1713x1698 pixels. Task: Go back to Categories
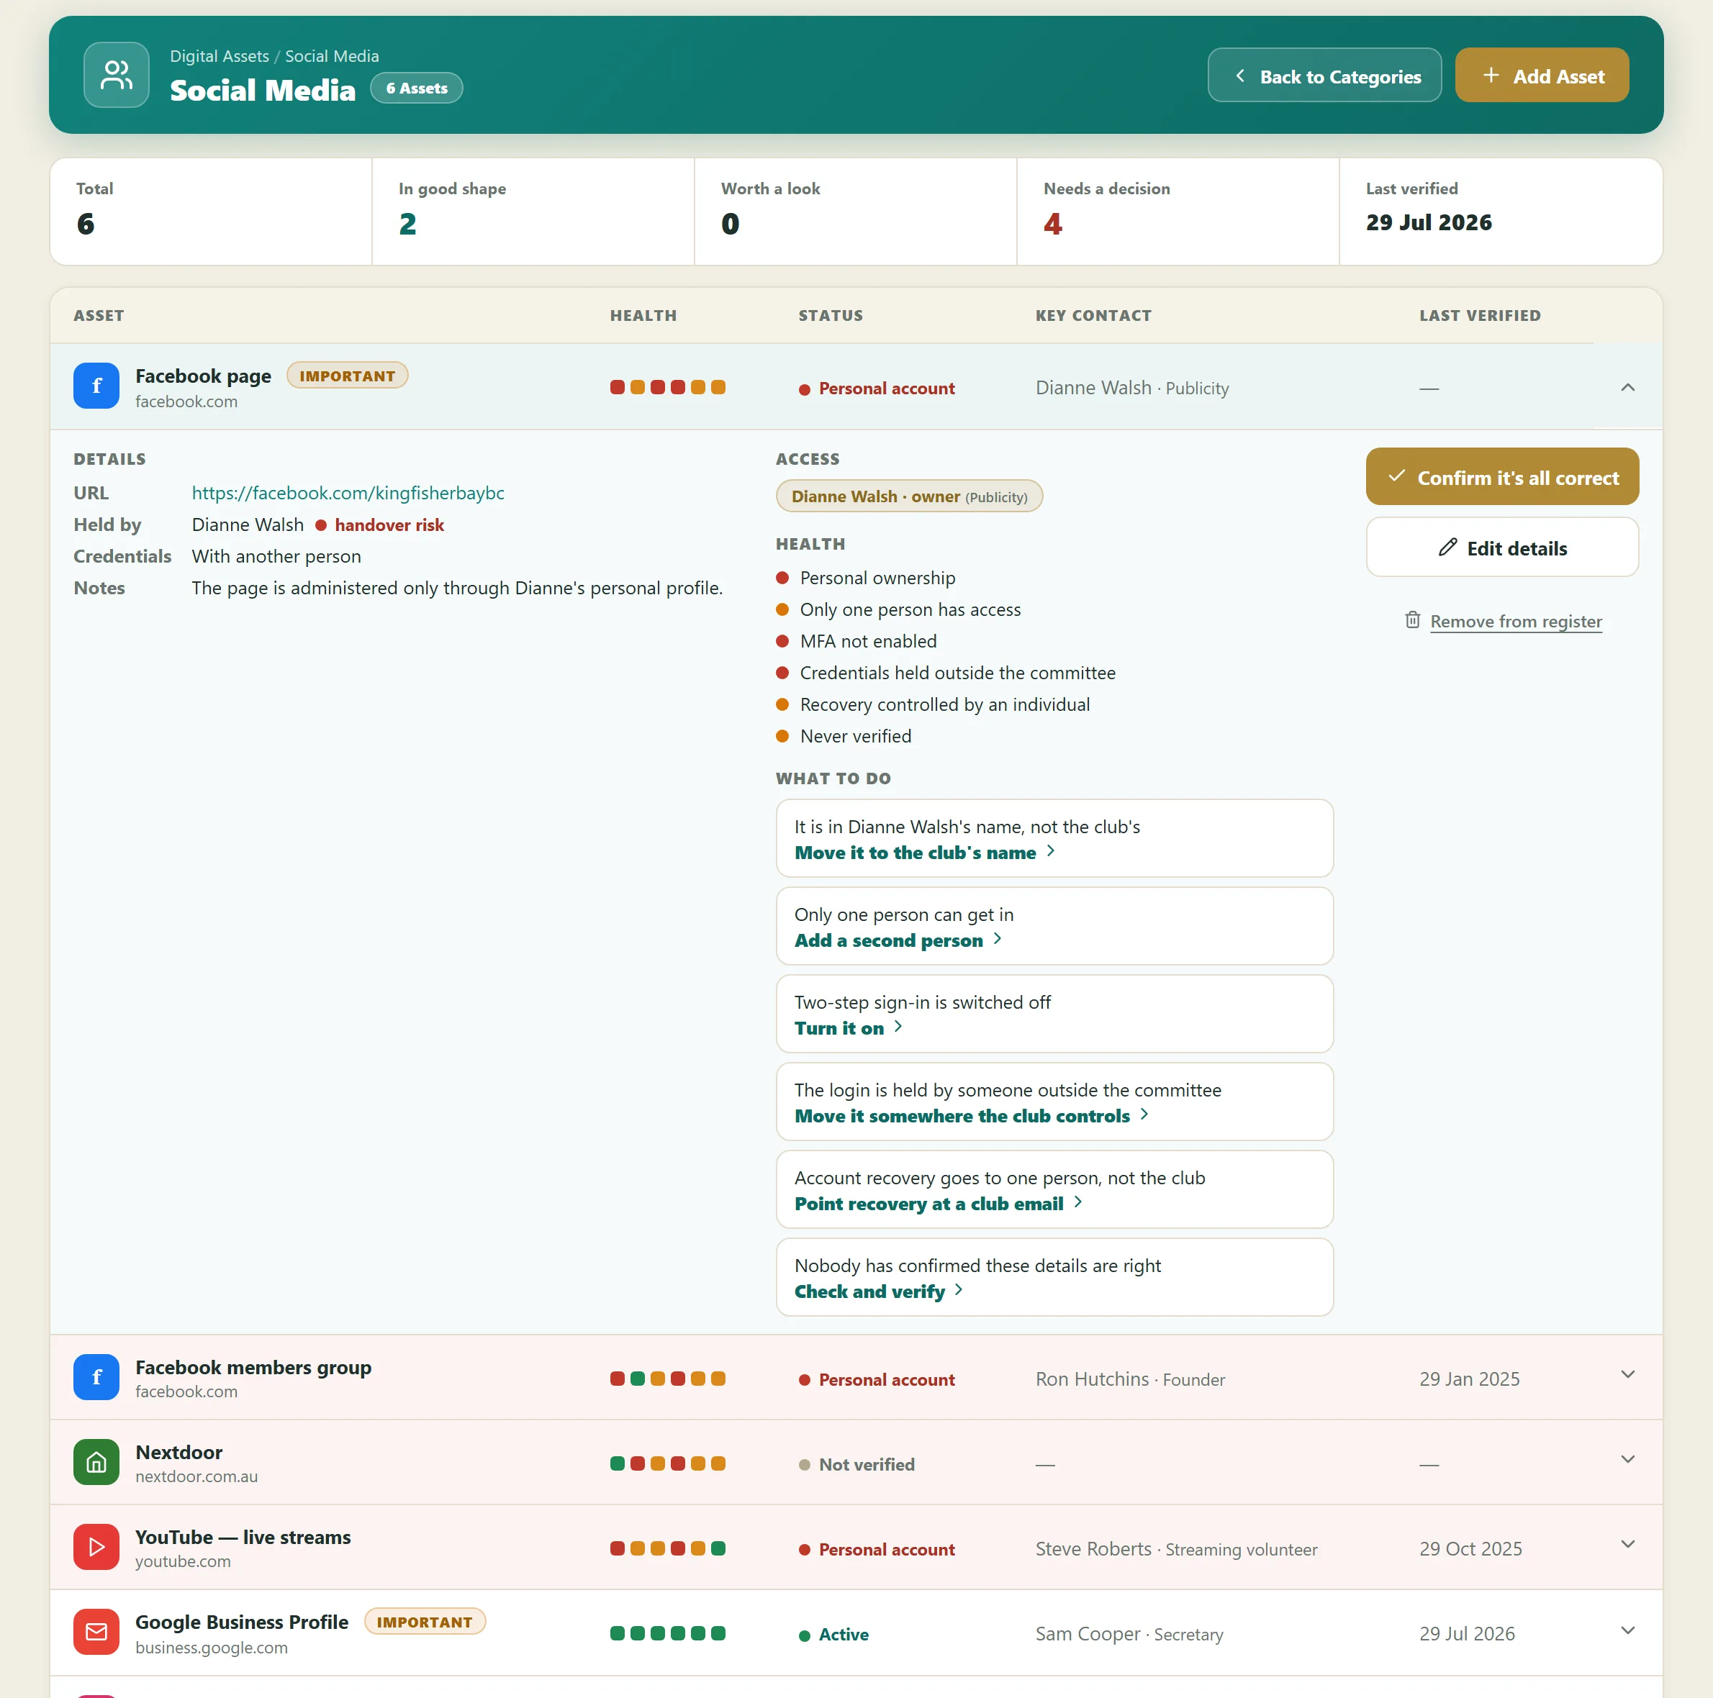pos(1324,76)
